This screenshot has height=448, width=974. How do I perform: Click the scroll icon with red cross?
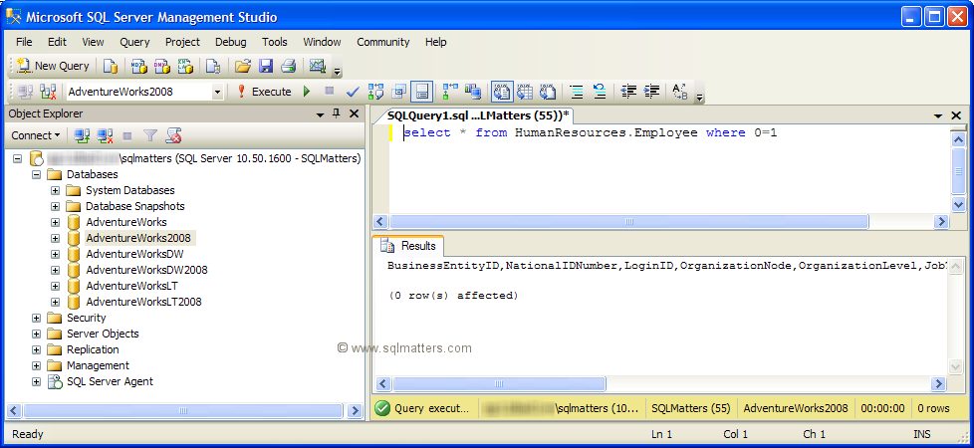(173, 135)
